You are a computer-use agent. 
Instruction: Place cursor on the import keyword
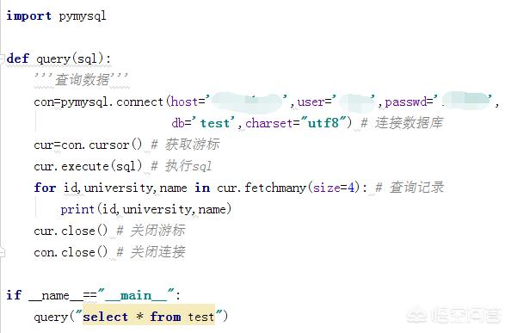[x=28, y=15]
